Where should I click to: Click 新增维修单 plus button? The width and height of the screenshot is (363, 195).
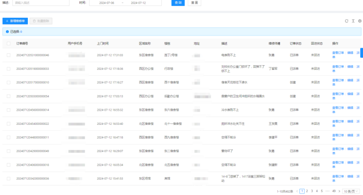point(15,21)
